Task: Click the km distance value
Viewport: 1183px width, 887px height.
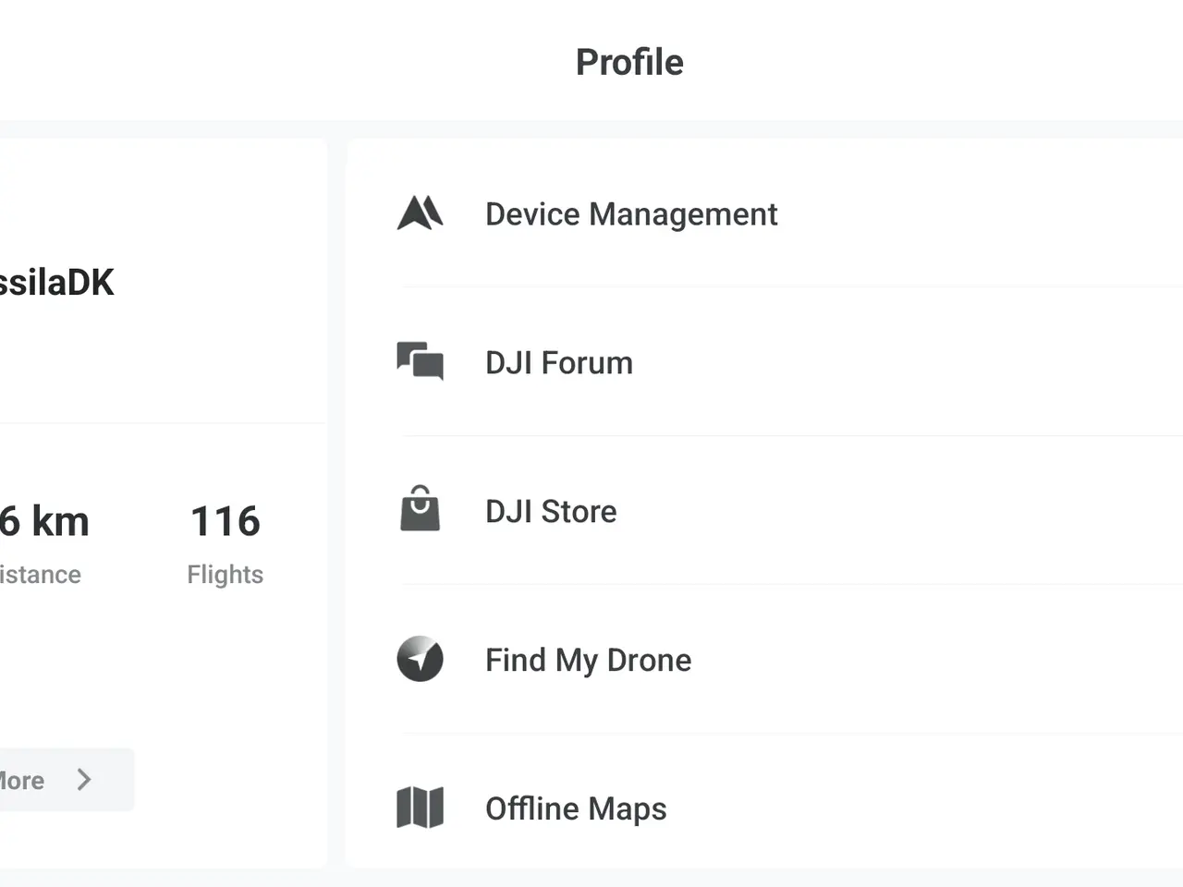Action: click(44, 521)
